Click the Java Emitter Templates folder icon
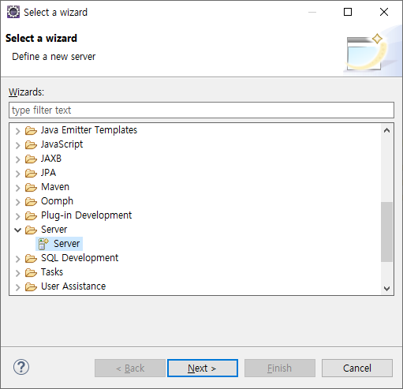This screenshot has height=389, width=403. point(31,130)
